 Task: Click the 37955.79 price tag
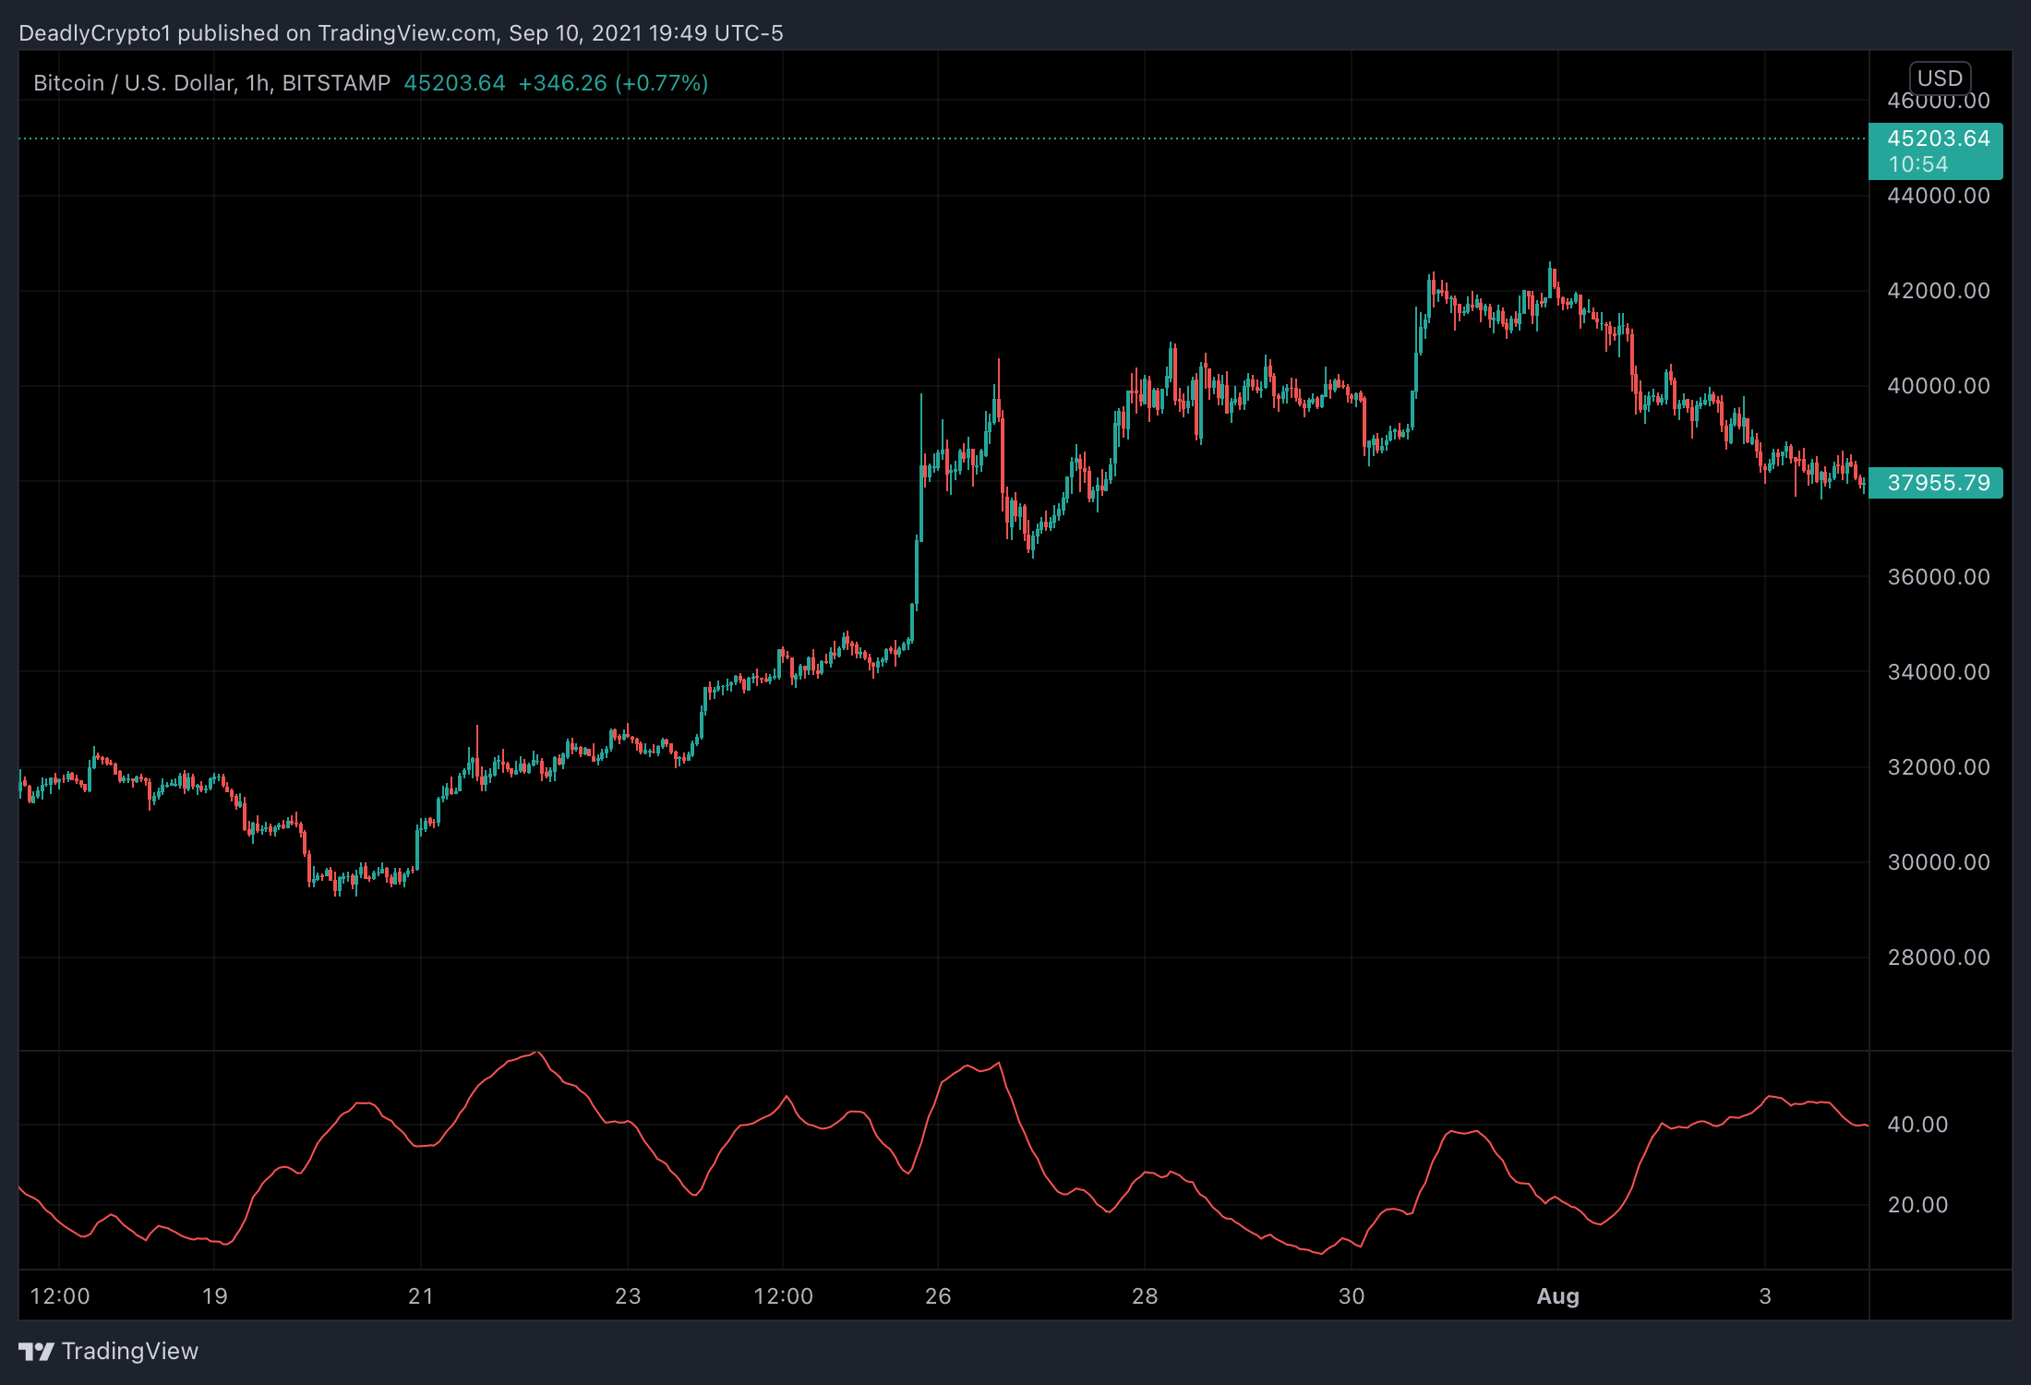pyautogui.click(x=1938, y=483)
